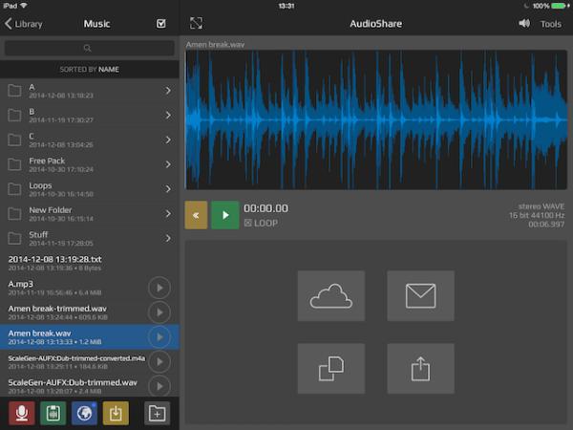The image size is (573, 430).
Task: Open the New Folder chevron
Action: point(168,213)
